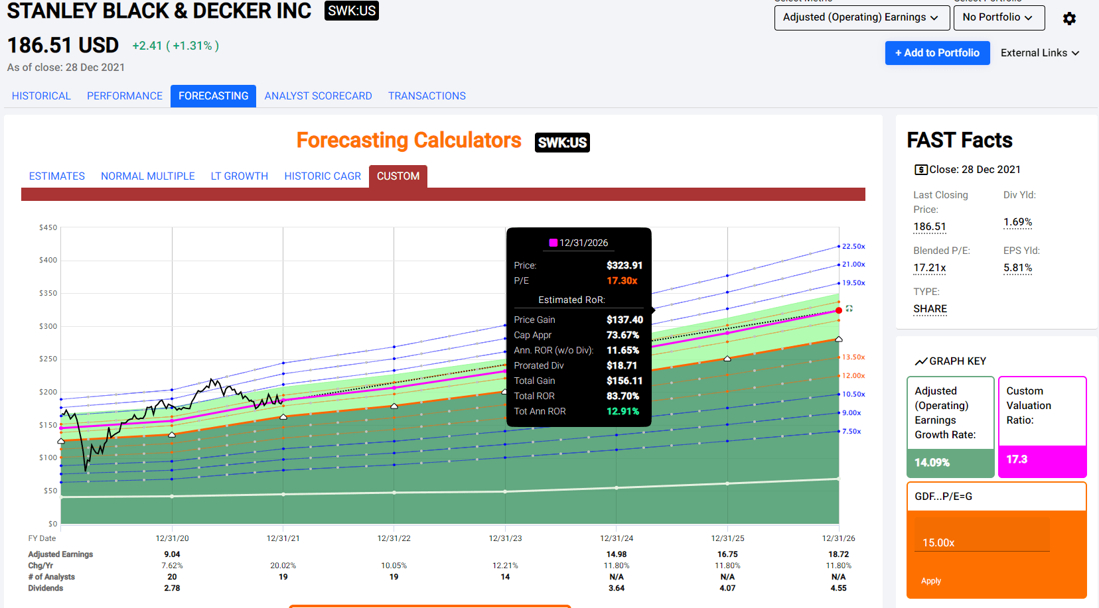
Task: Click the 20.02% Chg/Yr value
Action: pyautogui.click(x=283, y=566)
